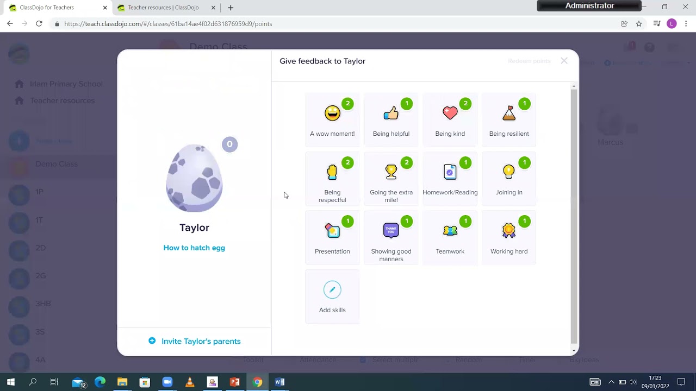Open Chrome profile avatar L
Screen dimensions: 696x391
[672, 24]
